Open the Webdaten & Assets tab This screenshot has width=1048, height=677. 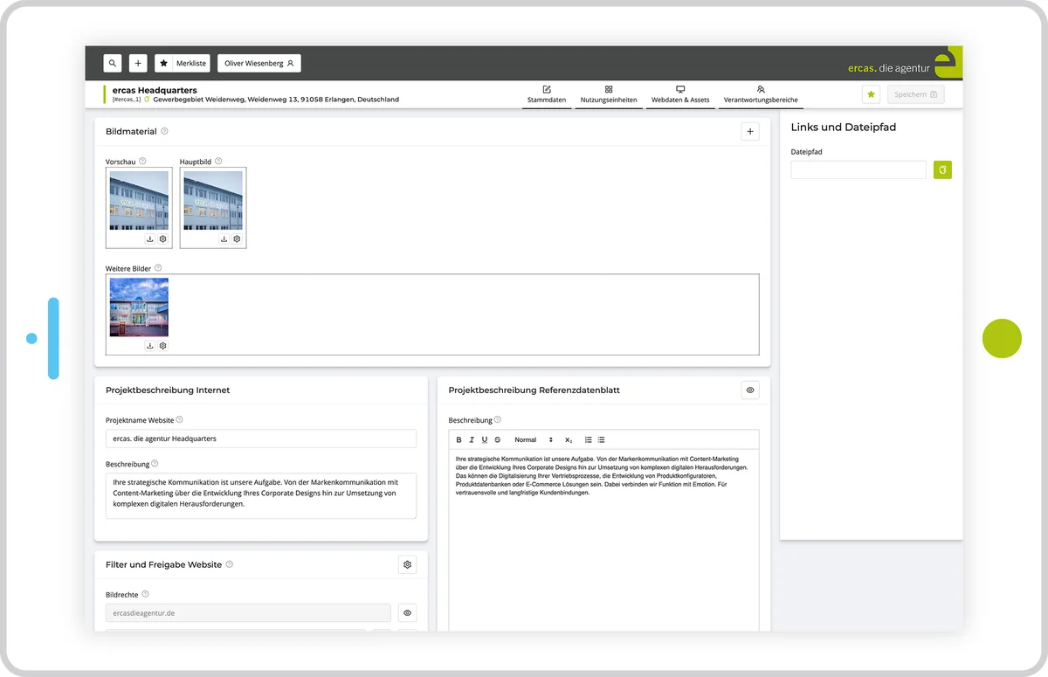click(x=679, y=94)
